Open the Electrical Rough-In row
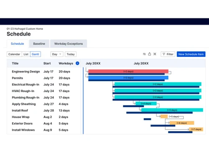The height and width of the screenshot is (157, 209). click(x=43, y=85)
